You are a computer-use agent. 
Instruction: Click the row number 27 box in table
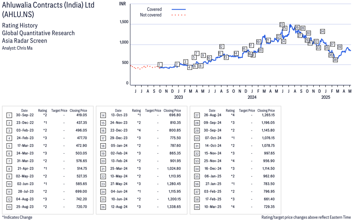(197, 116)
